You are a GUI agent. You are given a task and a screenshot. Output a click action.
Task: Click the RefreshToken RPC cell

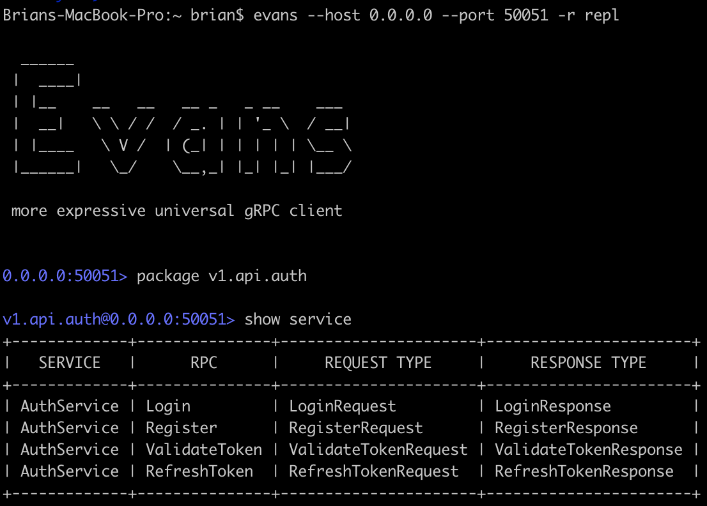pyautogui.click(x=199, y=471)
